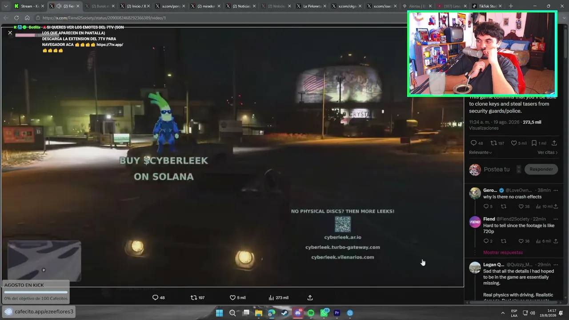Click the address bar URL
This screenshot has width=569, height=320.
(104, 18)
